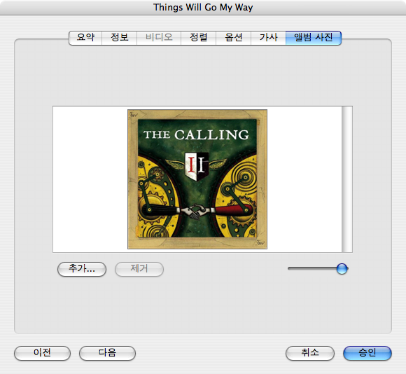406x374 pixels.
Task: Open the 정보 tab
Action: coord(120,38)
